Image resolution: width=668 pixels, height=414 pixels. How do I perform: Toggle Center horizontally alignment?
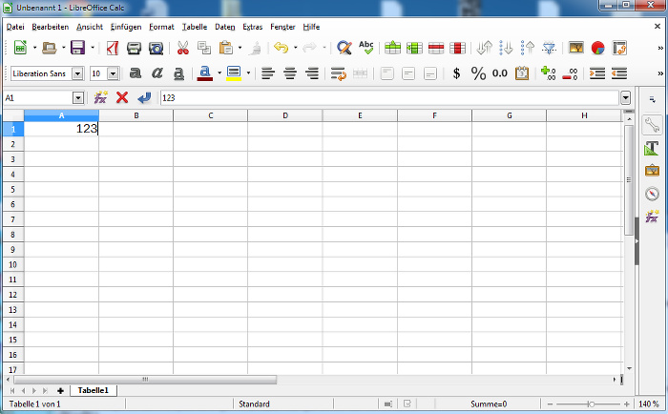click(x=290, y=73)
